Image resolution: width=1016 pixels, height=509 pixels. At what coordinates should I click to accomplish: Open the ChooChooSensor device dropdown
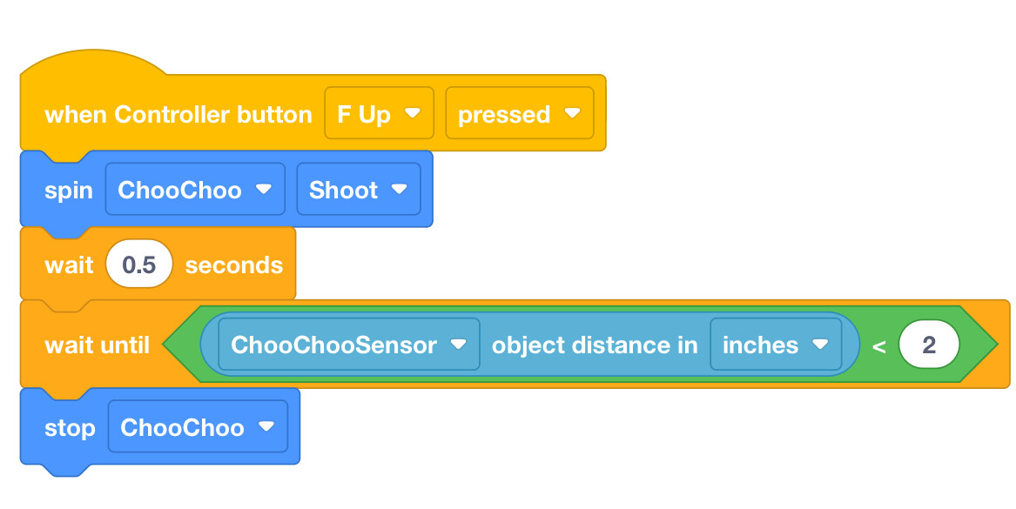coord(349,344)
